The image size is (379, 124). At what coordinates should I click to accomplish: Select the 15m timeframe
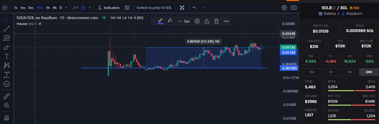pos(39,8)
